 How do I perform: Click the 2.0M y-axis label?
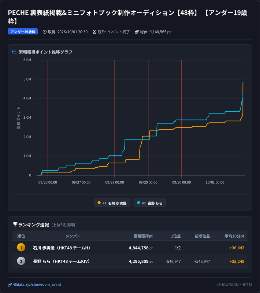[27, 137]
